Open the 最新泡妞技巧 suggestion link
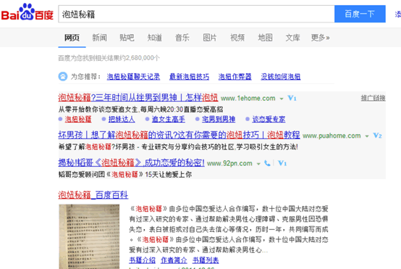Image resolution: width=401 pixels, height=269 pixels. pyautogui.click(x=189, y=77)
